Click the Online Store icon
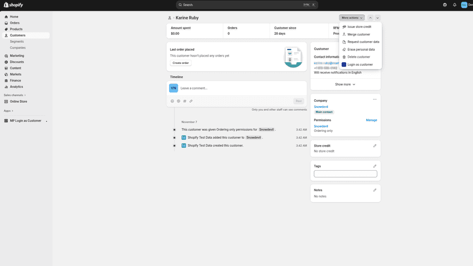The width and height of the screenshot is (473, 266). tap(6, 102)
